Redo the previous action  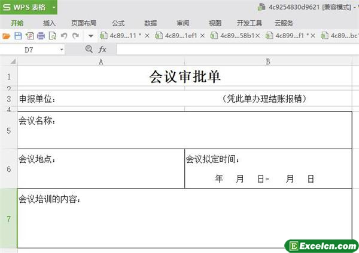75,36
